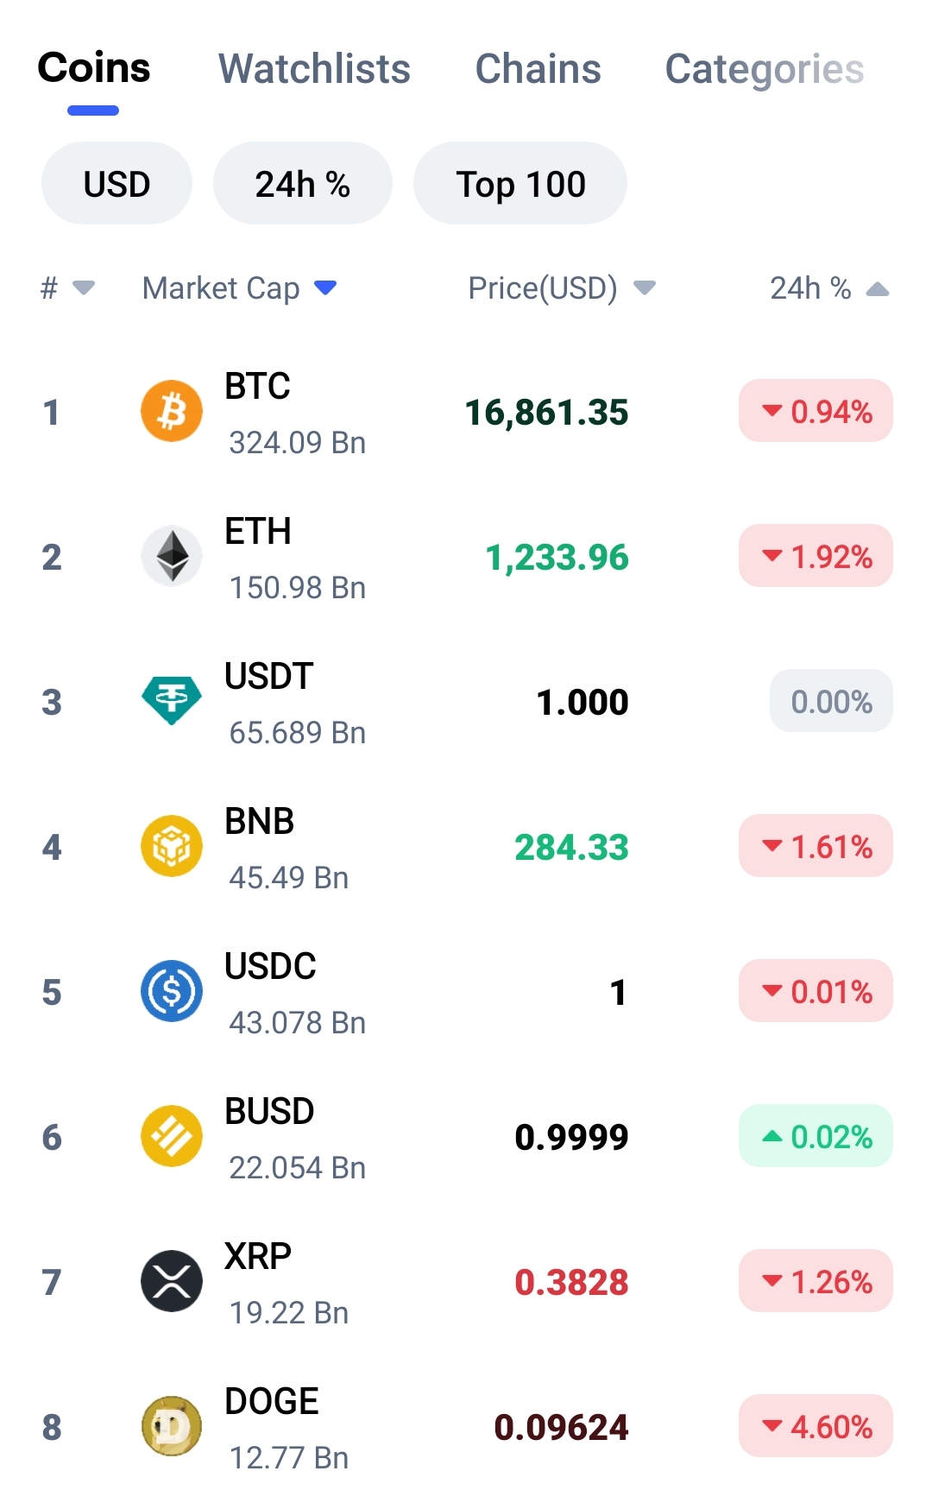Open the Categories tab
The image size is (932, 1490).
point(764,68)
